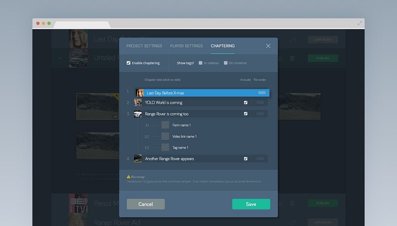Click the analytics chart icon in the top row

click(x=292, y=39)
